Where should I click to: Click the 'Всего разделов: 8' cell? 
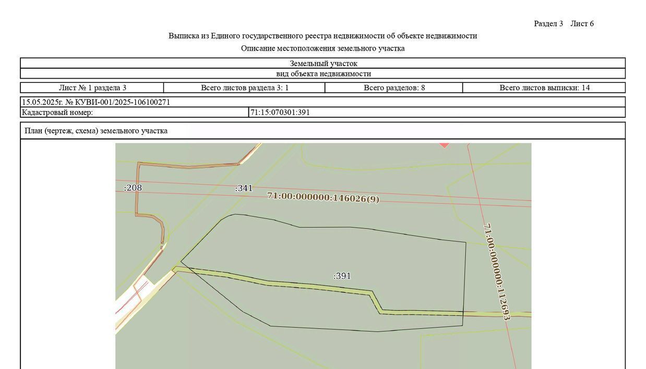(x=394, y=88)
